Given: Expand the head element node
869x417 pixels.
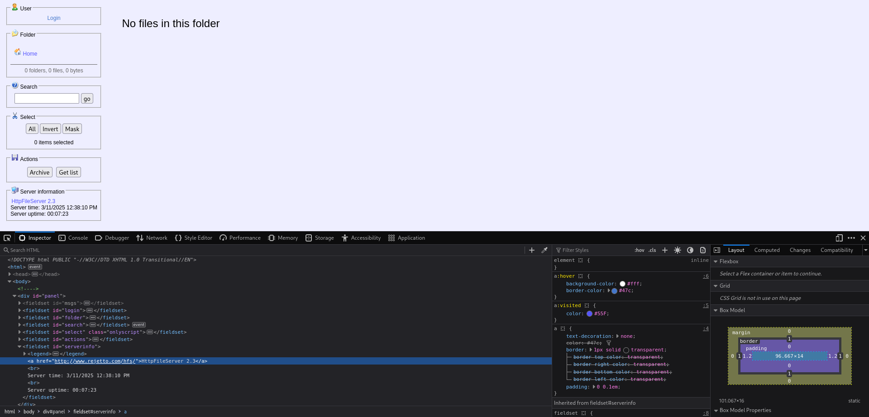Looking at the screenshot, I should (x=10, y=274).
